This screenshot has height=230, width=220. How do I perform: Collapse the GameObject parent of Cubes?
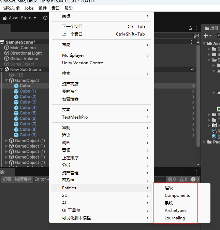coord(6,80)
